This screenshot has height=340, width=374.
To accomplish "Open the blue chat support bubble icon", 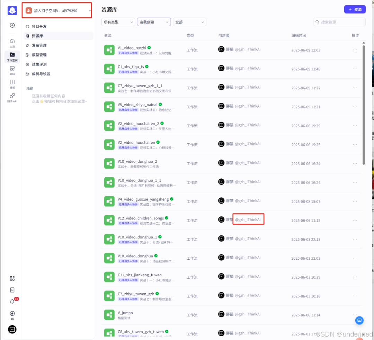I will [x=359, y=320].
